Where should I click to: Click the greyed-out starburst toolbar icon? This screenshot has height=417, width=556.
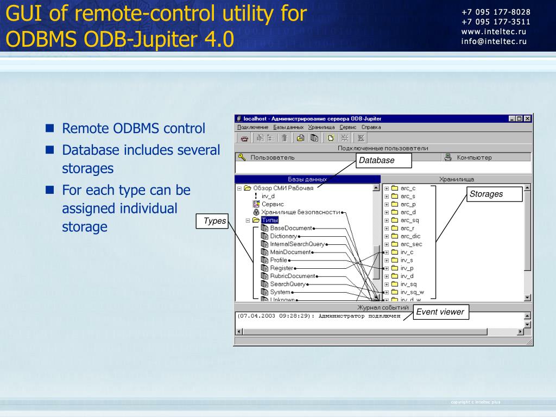click(x=344, y=138)
